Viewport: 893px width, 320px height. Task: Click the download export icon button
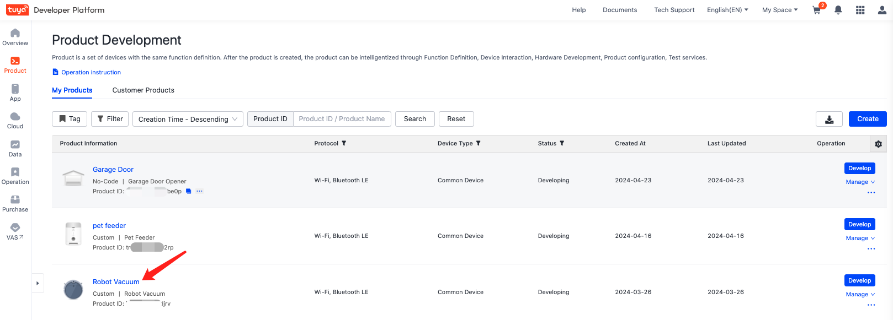[829, 119]
